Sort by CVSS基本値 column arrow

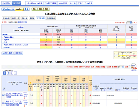(31, 90)
